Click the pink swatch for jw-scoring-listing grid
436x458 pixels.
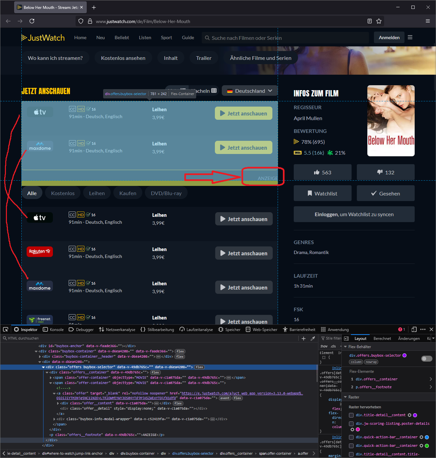358,429
